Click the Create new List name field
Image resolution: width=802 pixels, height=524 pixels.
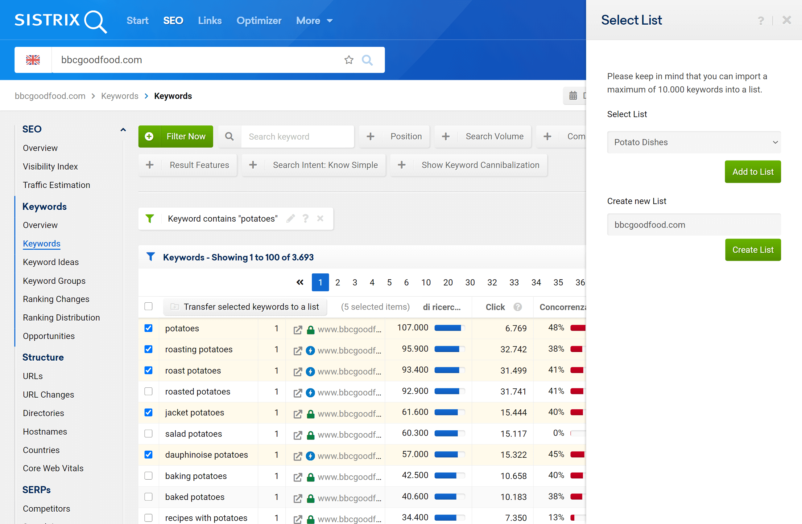pos(694,225)
